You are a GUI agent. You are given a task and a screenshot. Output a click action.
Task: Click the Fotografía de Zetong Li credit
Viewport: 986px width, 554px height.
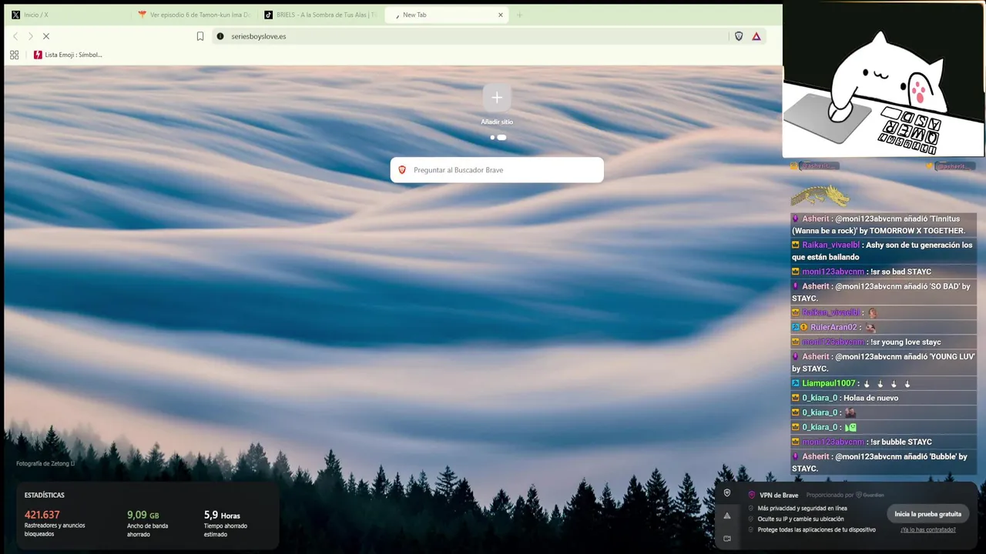coord(45,463)
